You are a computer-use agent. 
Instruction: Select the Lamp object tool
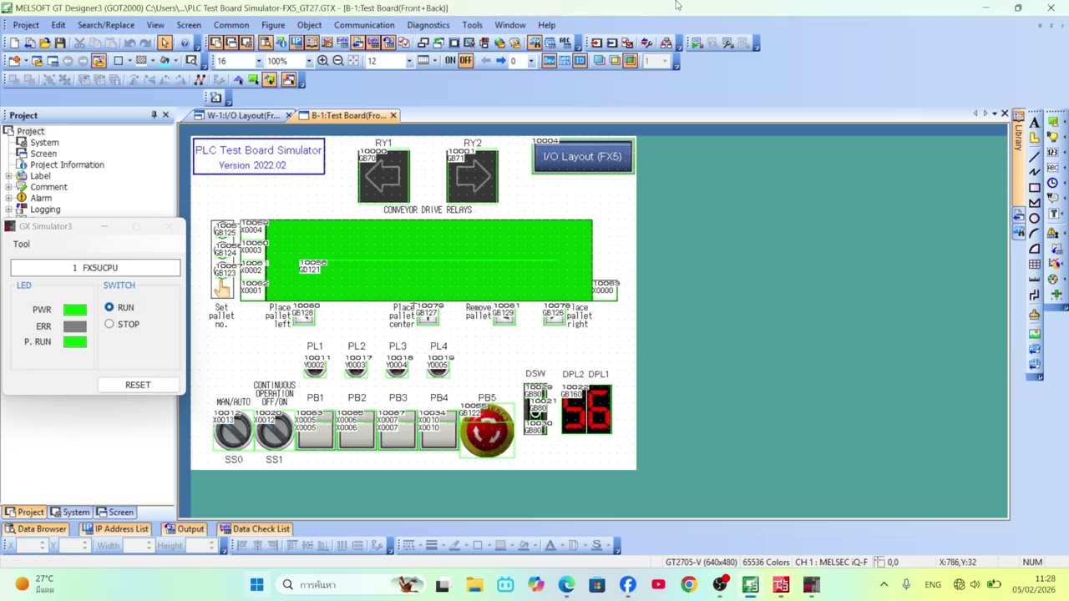(1053, 138)
